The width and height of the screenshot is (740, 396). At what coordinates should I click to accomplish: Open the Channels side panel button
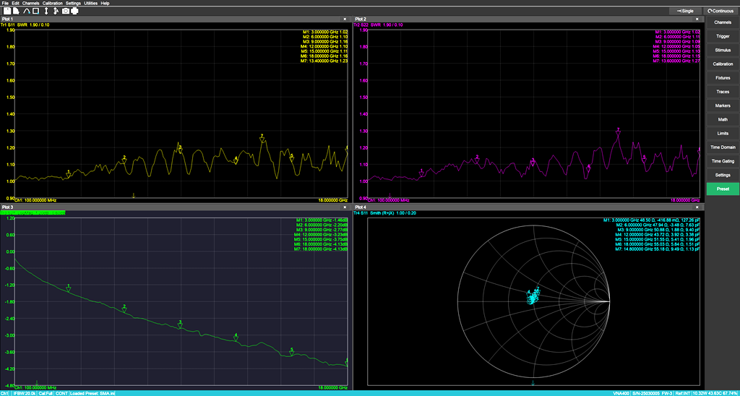723,22
